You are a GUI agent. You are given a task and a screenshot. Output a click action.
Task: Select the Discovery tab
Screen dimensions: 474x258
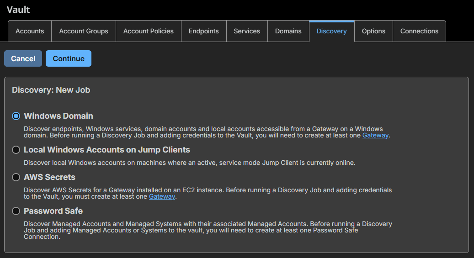point(332,31)
